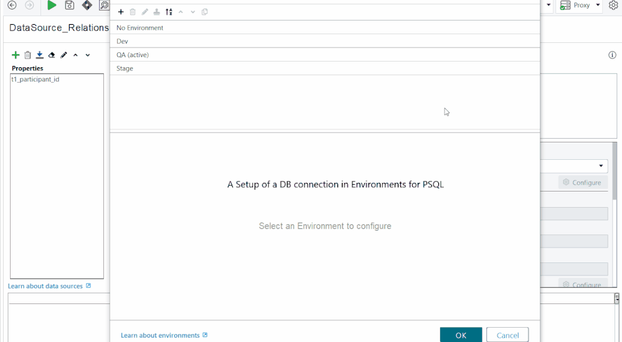
Task: Move property down with chevron icon
Action: [x=88, y=55]
